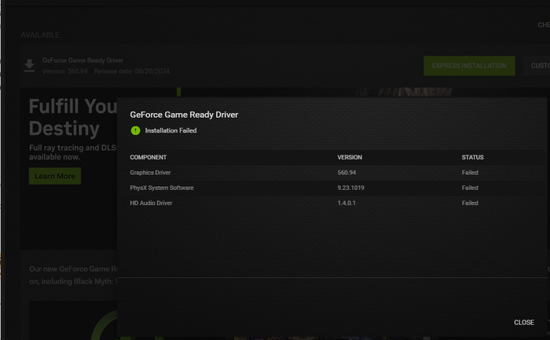Click version 9.23.1019 for PhysX
This screenshot has height=340, width=550.
point(350,188)
